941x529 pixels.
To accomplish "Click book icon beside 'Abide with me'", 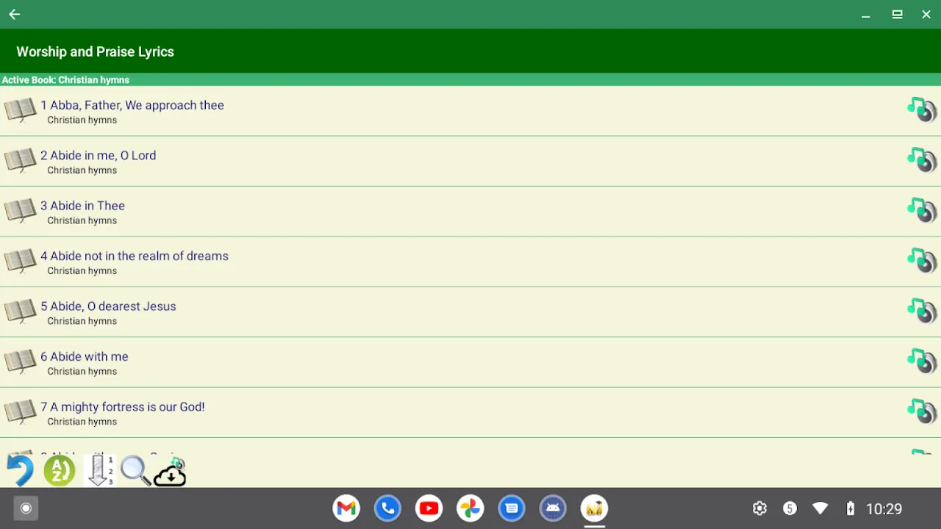I will [x=20, y=361].
